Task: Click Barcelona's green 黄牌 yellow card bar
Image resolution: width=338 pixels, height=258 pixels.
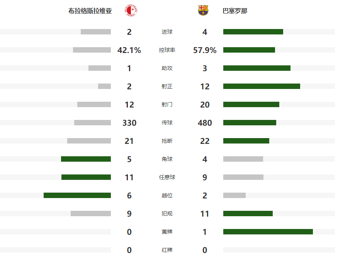Action: pyautogui.click(x=268, y=232)
